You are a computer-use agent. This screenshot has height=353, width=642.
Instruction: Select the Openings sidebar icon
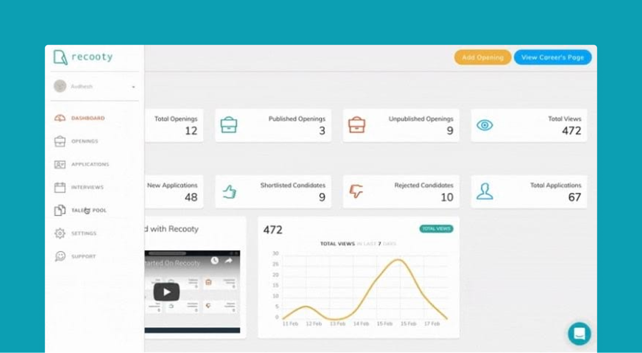coord(60,141)
